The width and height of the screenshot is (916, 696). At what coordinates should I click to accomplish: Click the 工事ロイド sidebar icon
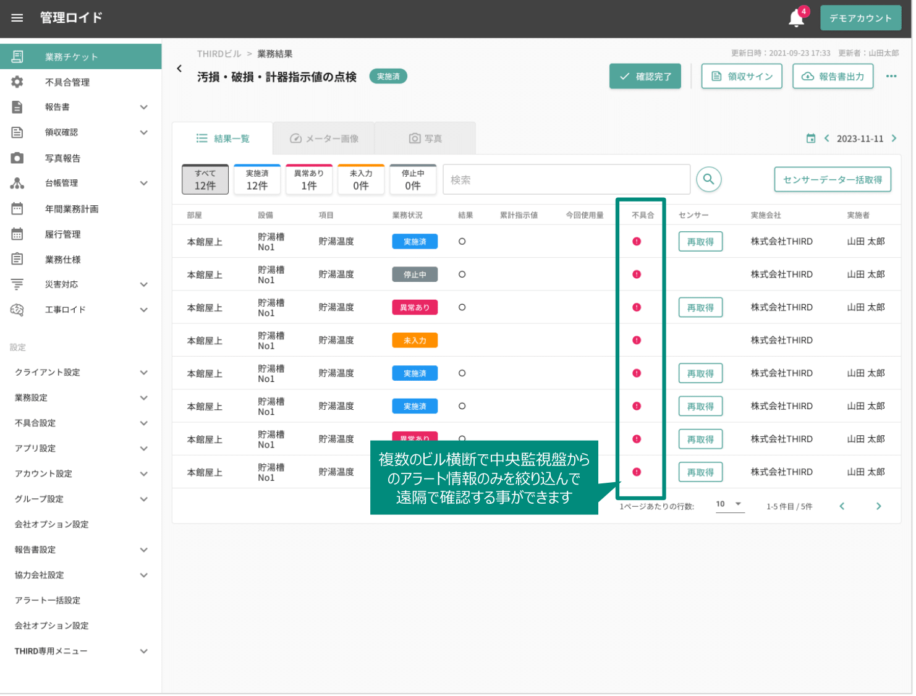(17, 310)
